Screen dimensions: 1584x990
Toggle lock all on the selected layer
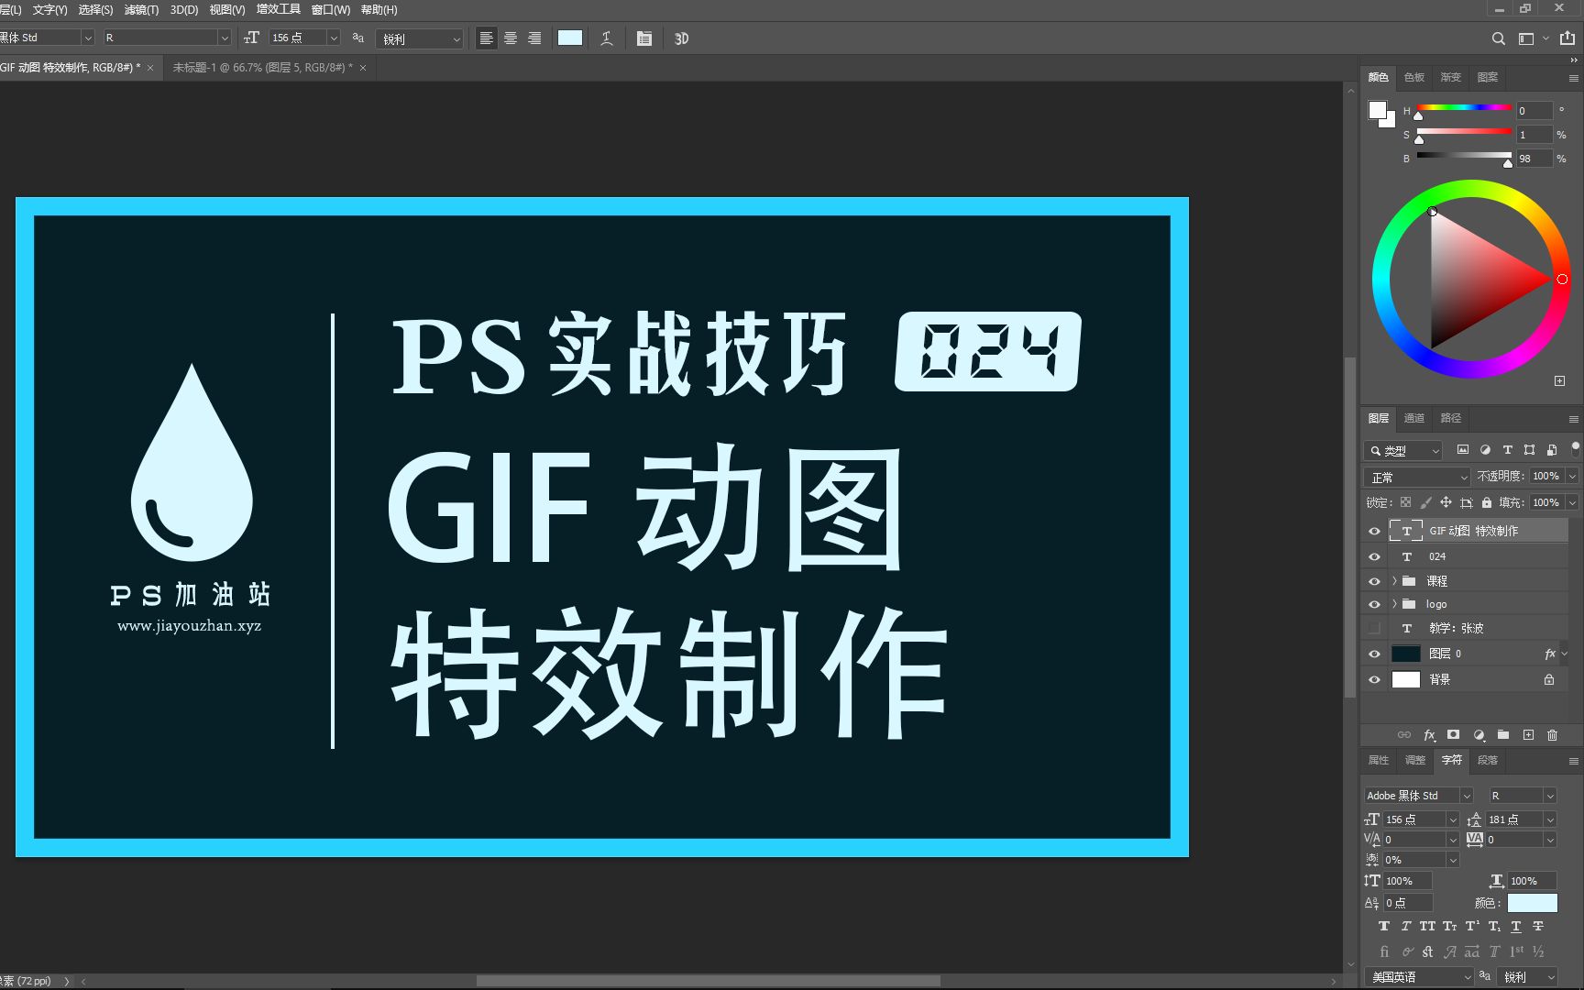1487,502
